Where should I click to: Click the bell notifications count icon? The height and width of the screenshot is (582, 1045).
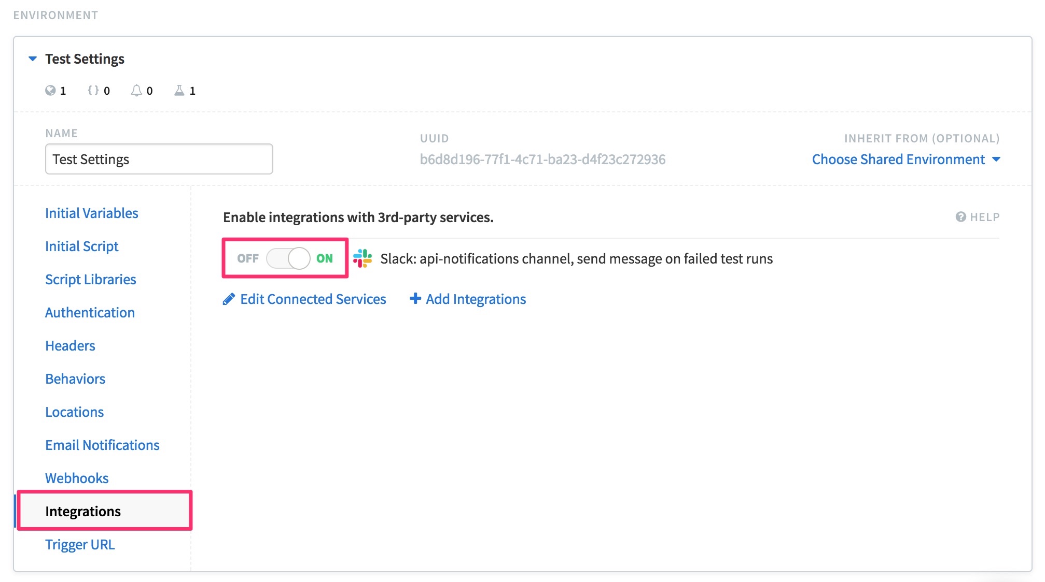pyautogui.click(x=136, y=91)
